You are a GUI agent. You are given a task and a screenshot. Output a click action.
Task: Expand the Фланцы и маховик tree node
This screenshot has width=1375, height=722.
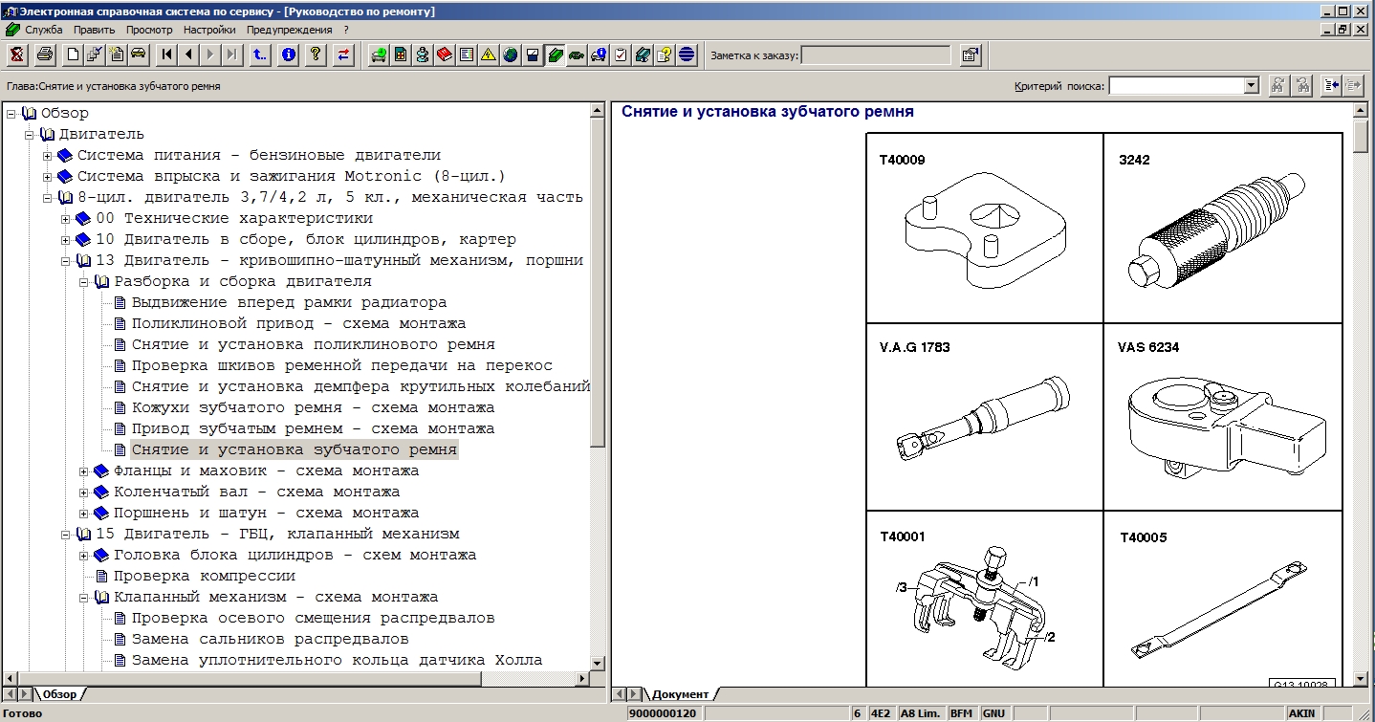tap(84, 470)
